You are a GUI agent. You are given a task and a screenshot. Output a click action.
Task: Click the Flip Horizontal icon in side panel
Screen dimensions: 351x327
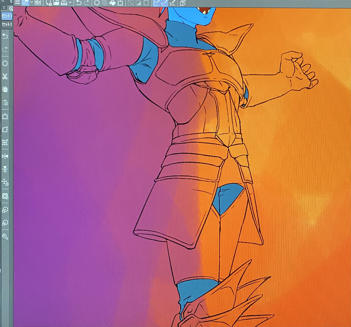[5, 156]
